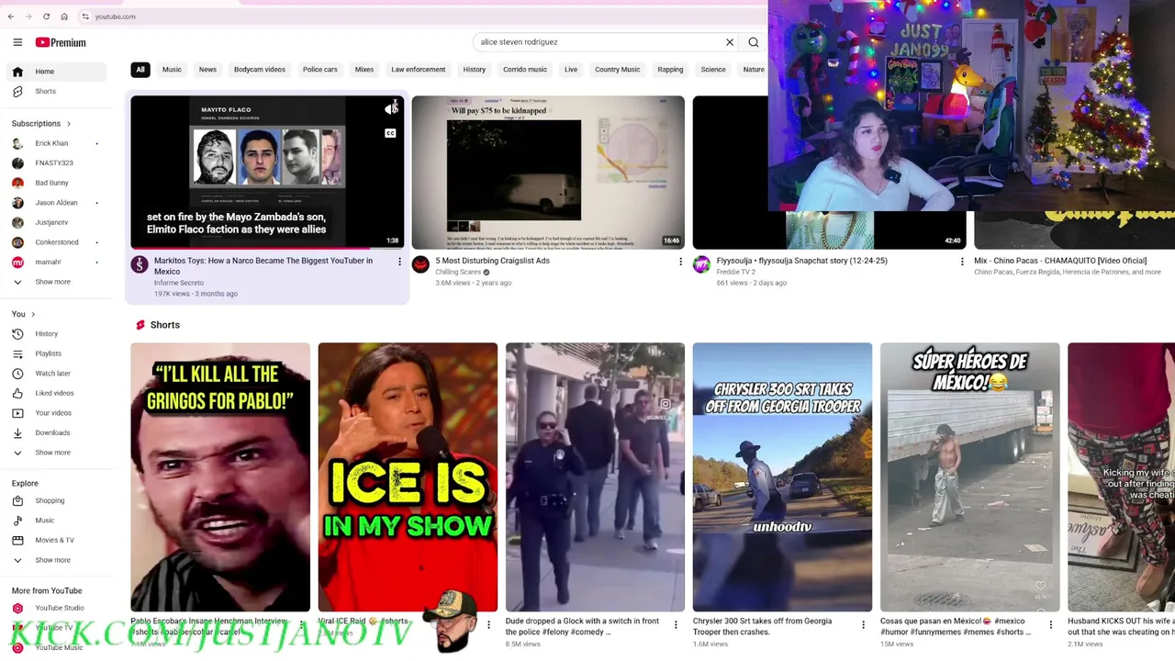The height and width of the screenshot is (661, 1175).
Task: Select the Police cars filter chip
Action: 320,70
